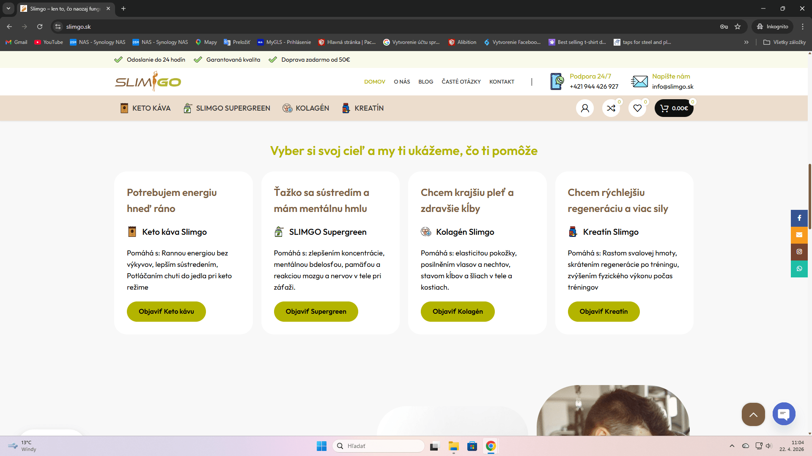Click the compare products shuffle icon

(611, 108)
